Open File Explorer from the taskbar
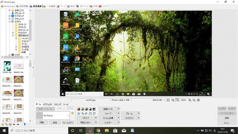The height and width of the screenshot is (134, 238). point(107,130)
